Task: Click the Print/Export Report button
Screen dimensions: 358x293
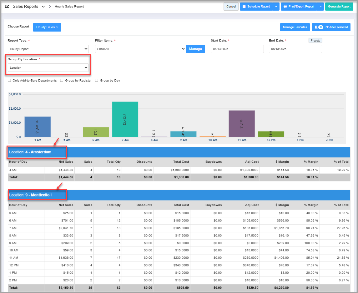Action: pos(299,7)
